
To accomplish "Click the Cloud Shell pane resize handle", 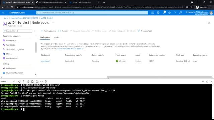I will click(x=108, y=79).
